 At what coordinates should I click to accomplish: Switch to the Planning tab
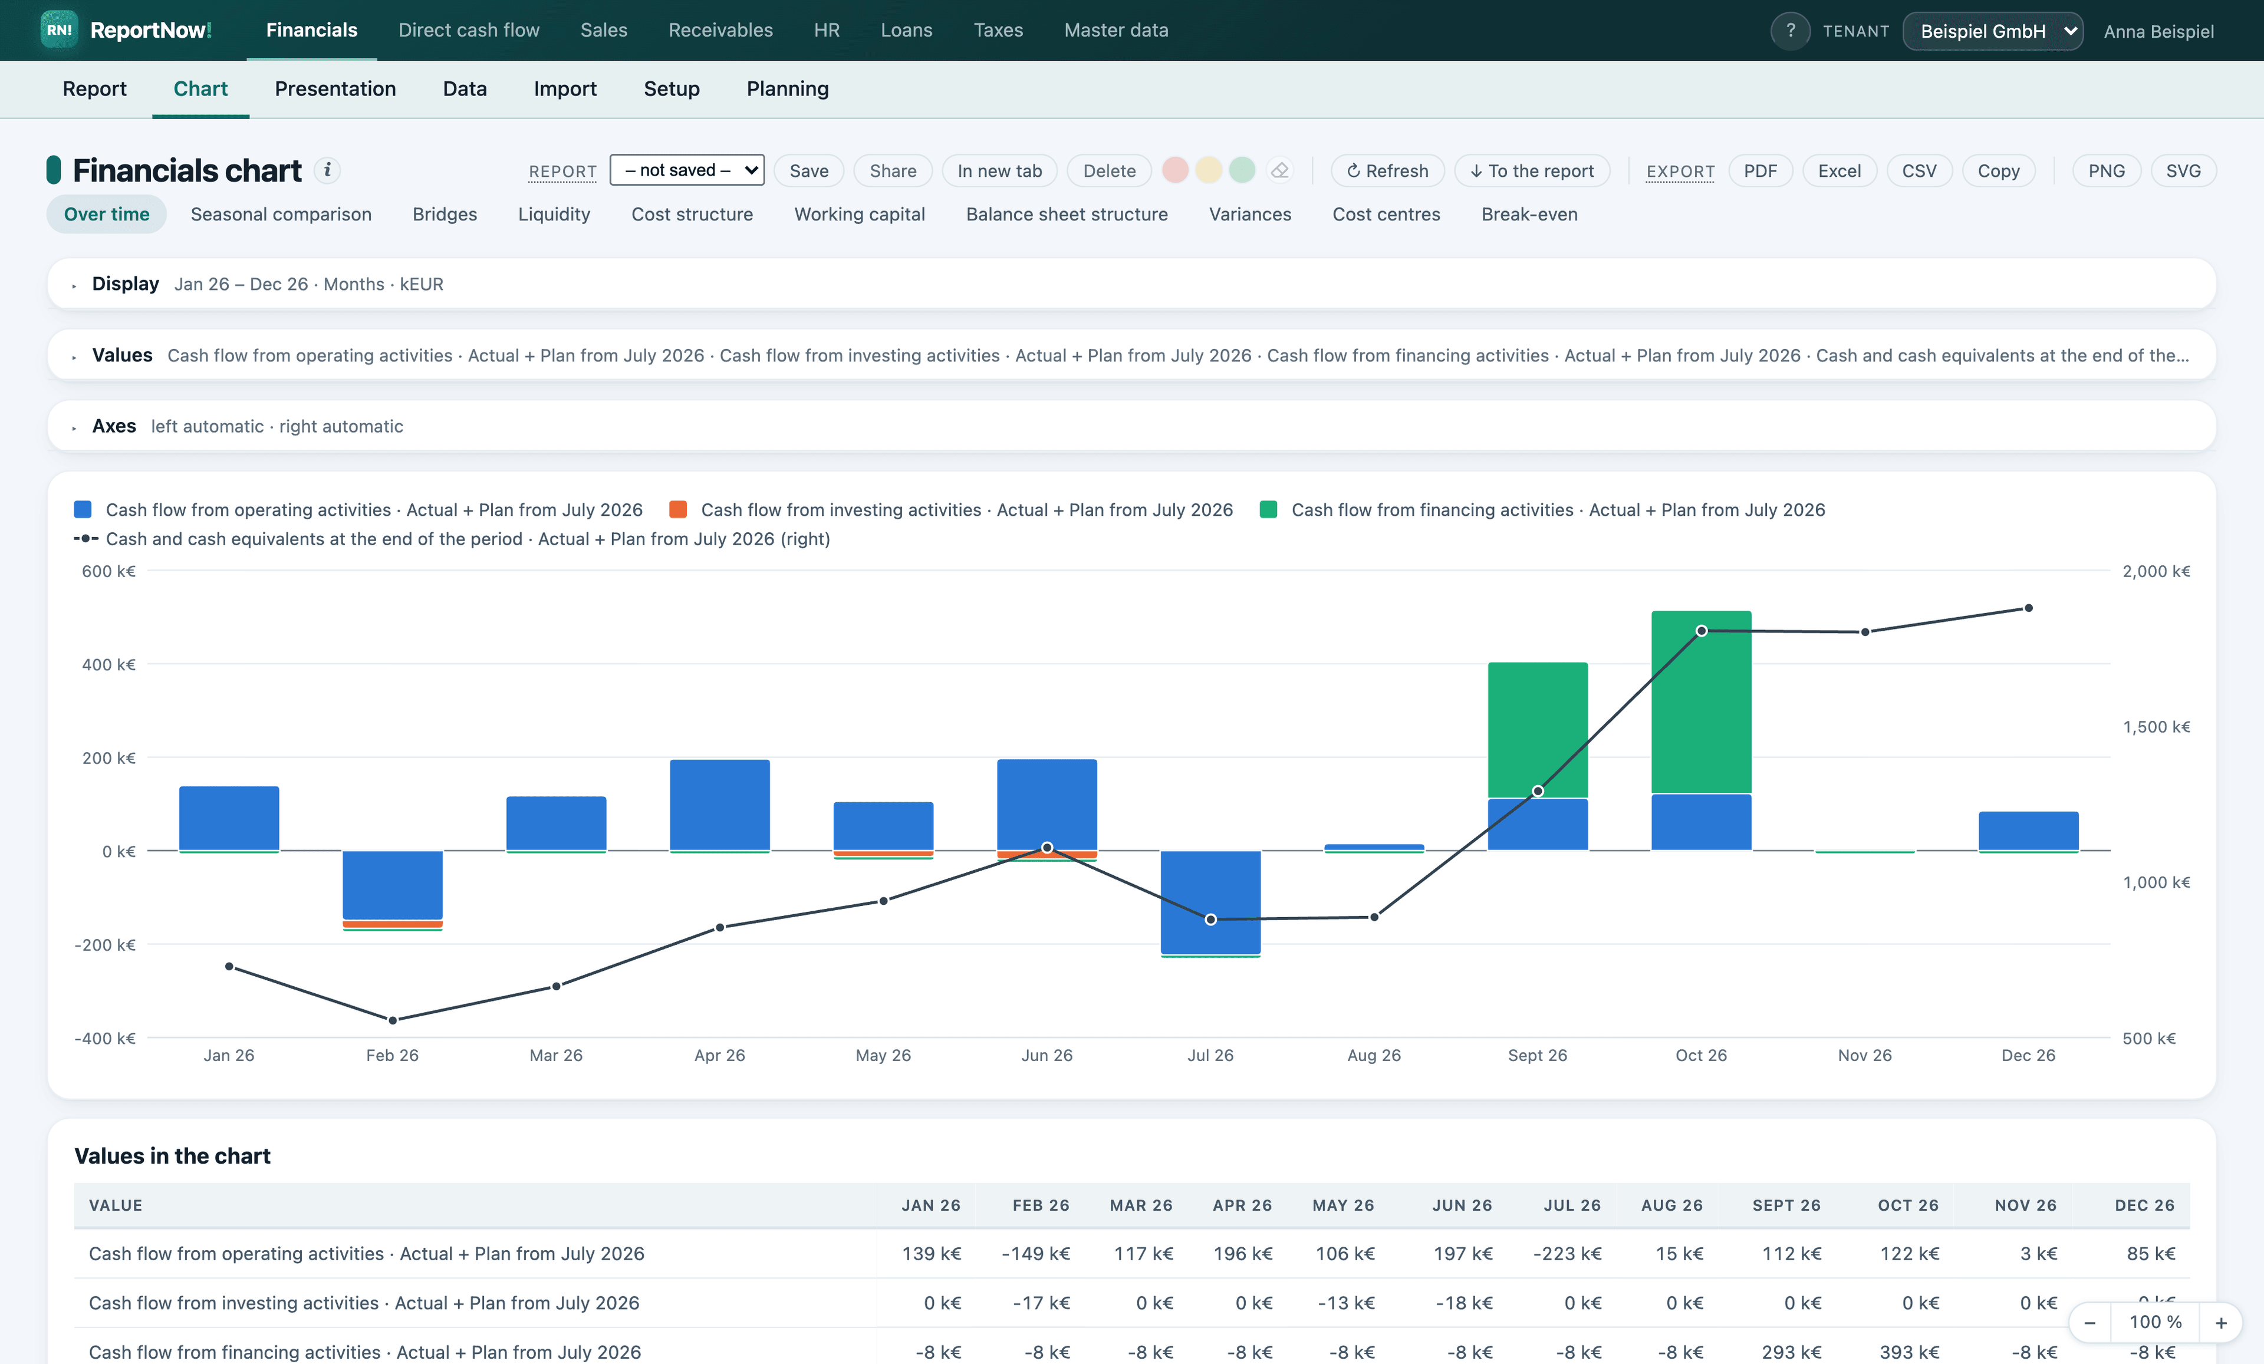788,89
